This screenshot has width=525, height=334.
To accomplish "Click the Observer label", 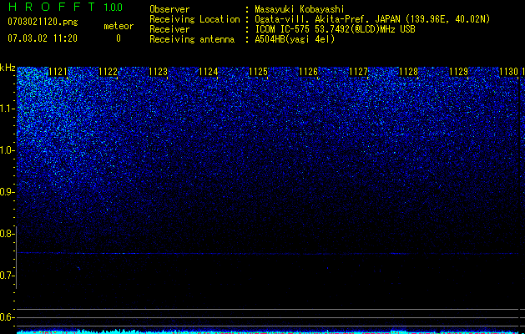I will click(169, 9).
